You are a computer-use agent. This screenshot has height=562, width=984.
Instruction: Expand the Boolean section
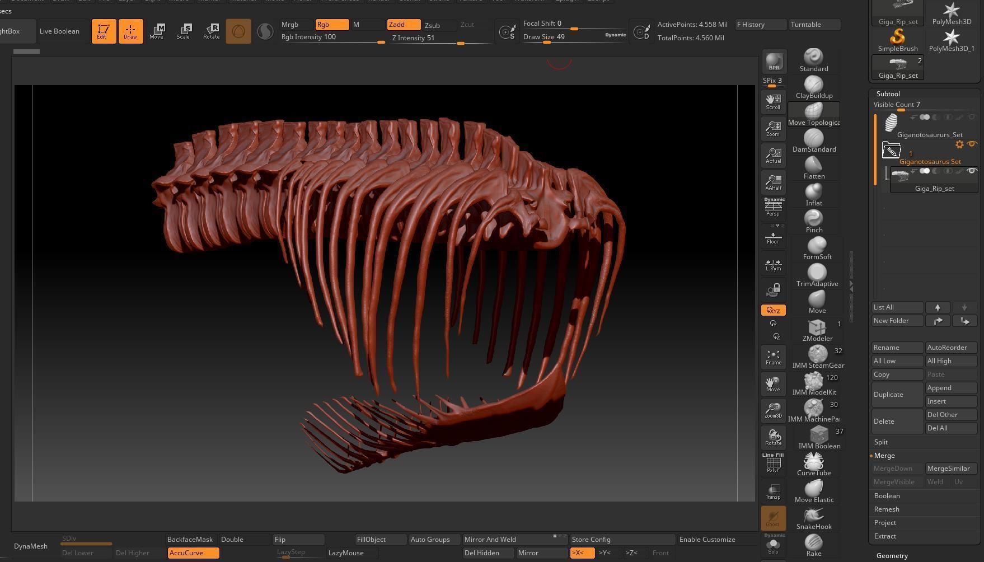887,496
